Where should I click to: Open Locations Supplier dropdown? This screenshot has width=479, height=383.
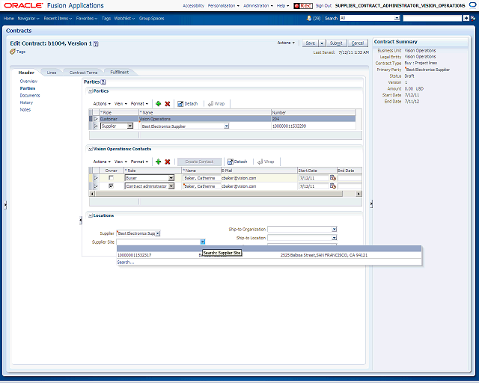(x=158, y=233)
